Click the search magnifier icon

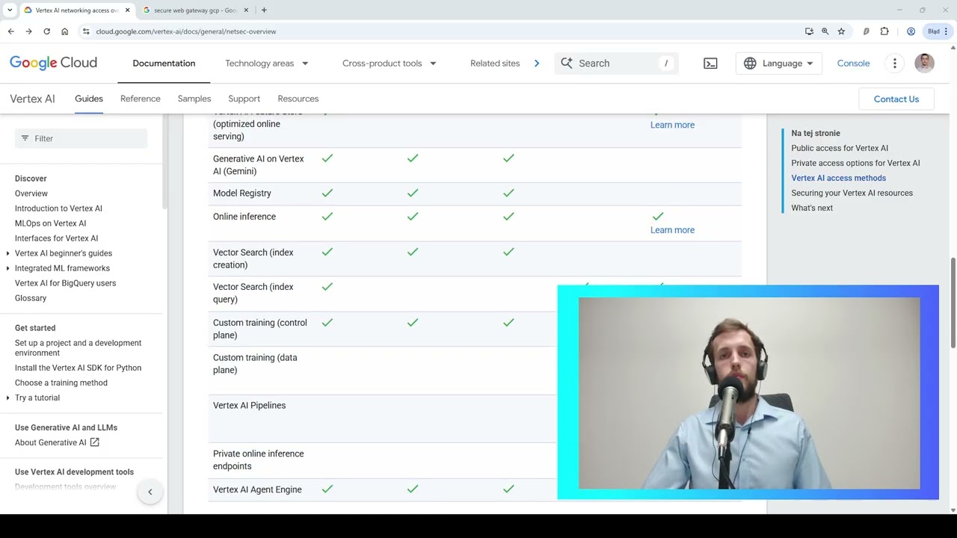pos(567,64)
